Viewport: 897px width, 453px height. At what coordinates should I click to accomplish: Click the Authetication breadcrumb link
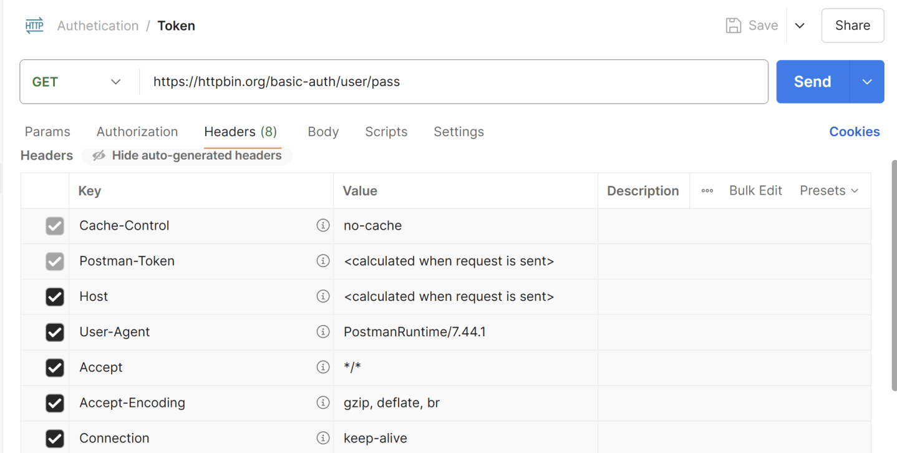point(98,26)
